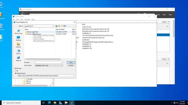Screen dimensions: 188x105
Task: Click the localSystem data value
Action: [86, 40]
